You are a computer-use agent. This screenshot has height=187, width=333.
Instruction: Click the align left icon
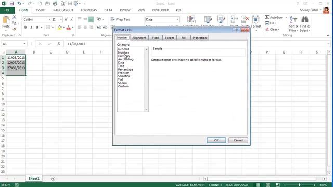point(80,28)
